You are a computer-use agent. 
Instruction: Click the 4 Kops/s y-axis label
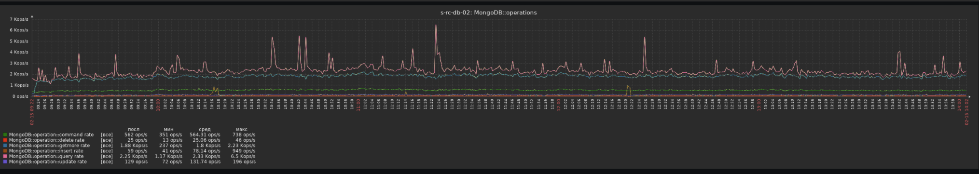tap(19, 53)
